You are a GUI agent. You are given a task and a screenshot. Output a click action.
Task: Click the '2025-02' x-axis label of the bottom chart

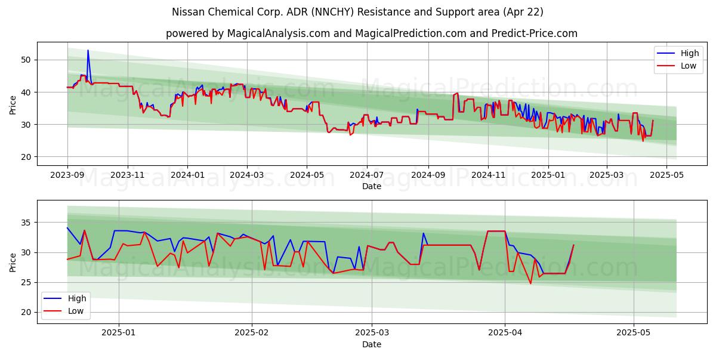tap(251, 334)
